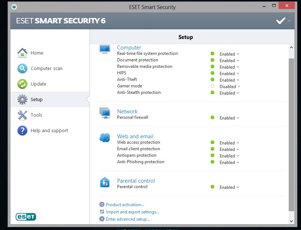
Task: Toggle Removable media protection status dot
Action: (x=212, y=66)
